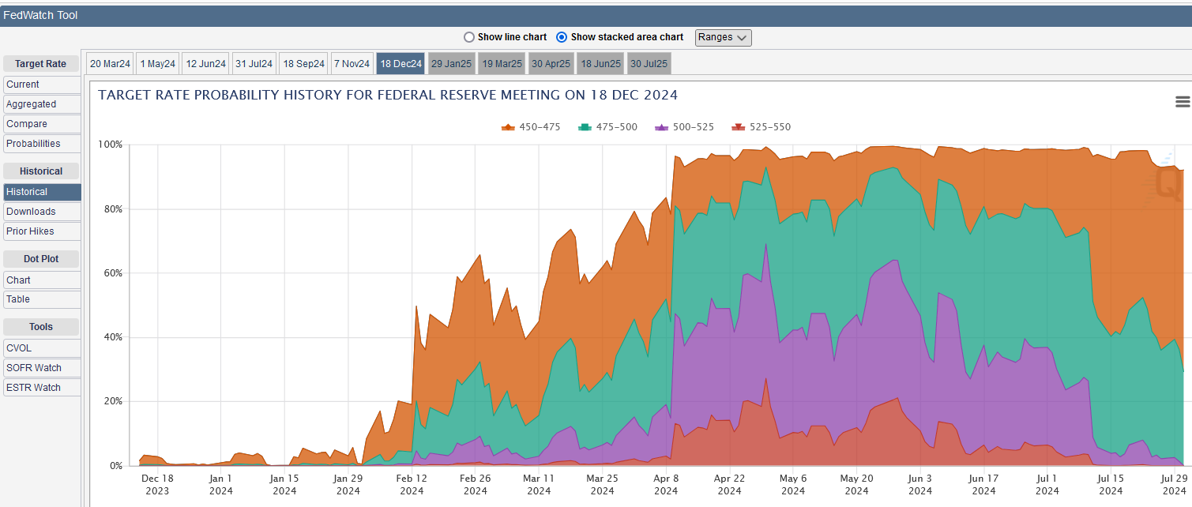Click the Aggregated sidebar button
The height and width of the screenshot is (507, 1192).
coord(42,104)
